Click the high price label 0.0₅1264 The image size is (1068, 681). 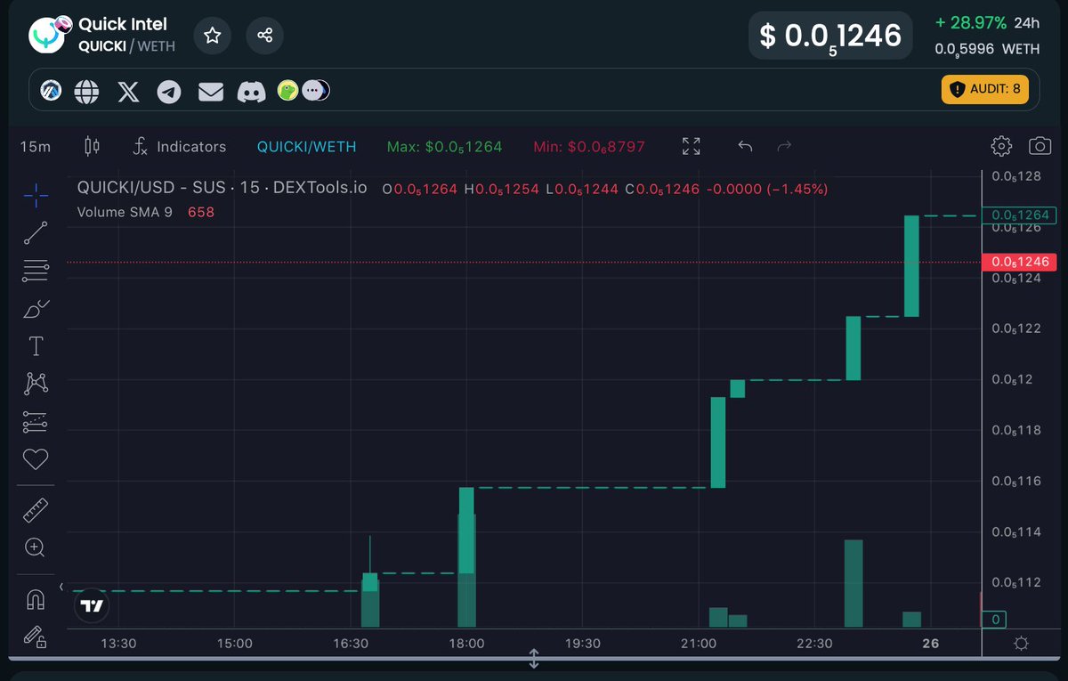click(1020, 215)
